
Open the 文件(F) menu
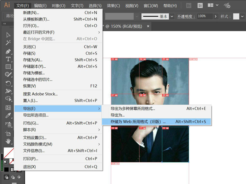(x=23, y=6)
